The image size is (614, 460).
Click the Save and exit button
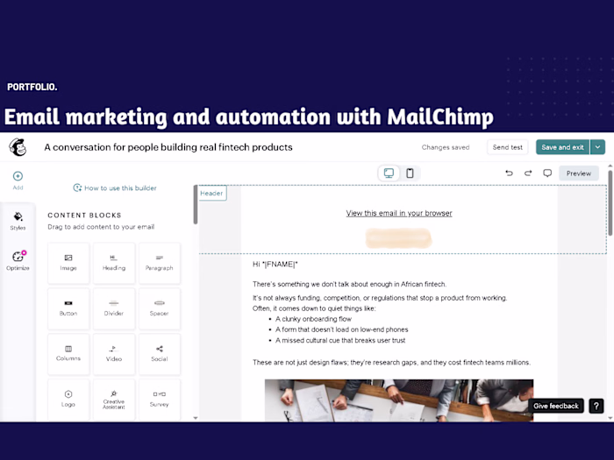(562, 147)
